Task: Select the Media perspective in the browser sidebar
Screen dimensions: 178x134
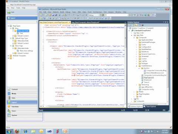Action: coord(22,94)
